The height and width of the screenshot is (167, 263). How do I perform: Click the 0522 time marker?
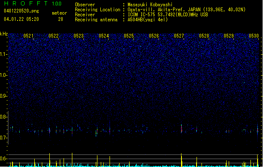(54, 35)
